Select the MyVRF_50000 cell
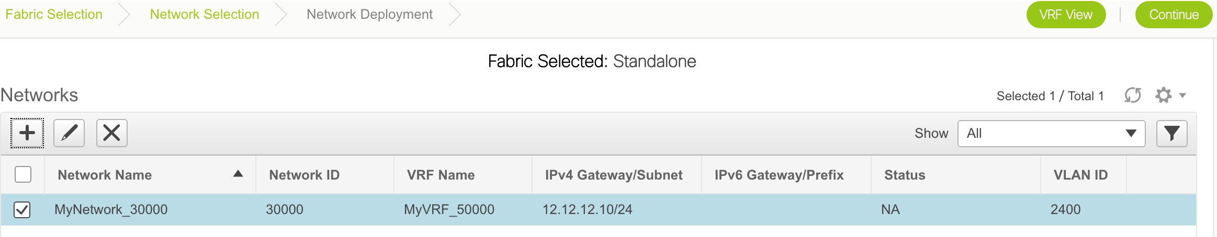Image resolution: width=1217 pixels, height=237 pixels. (x=449, y=210)
